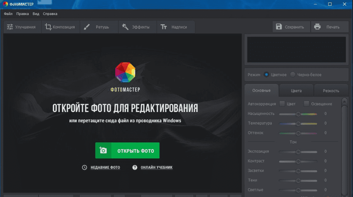Open the Эффекты magic wand icon
The width and height of the screenshot is (353, 197).
coord(125,27)
